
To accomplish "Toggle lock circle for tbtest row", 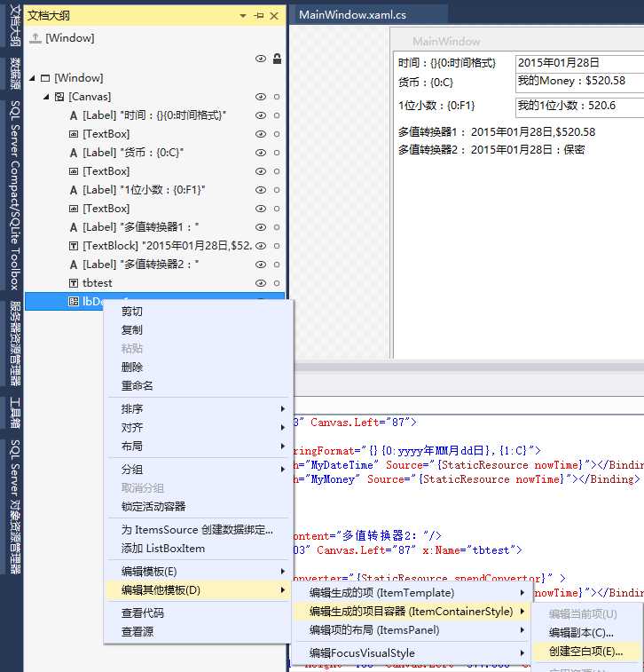I will (277, 283).
